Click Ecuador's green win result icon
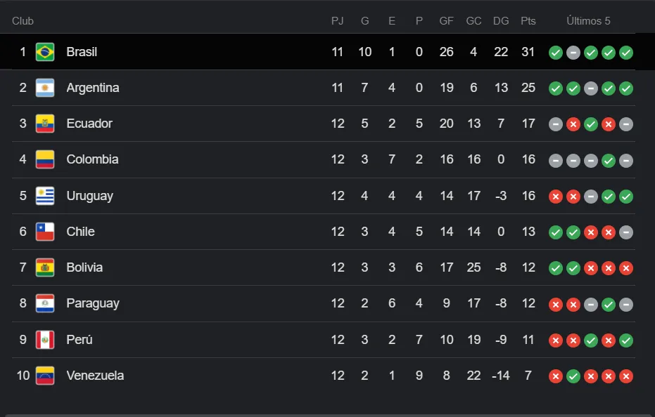 [x=591, y=124]
